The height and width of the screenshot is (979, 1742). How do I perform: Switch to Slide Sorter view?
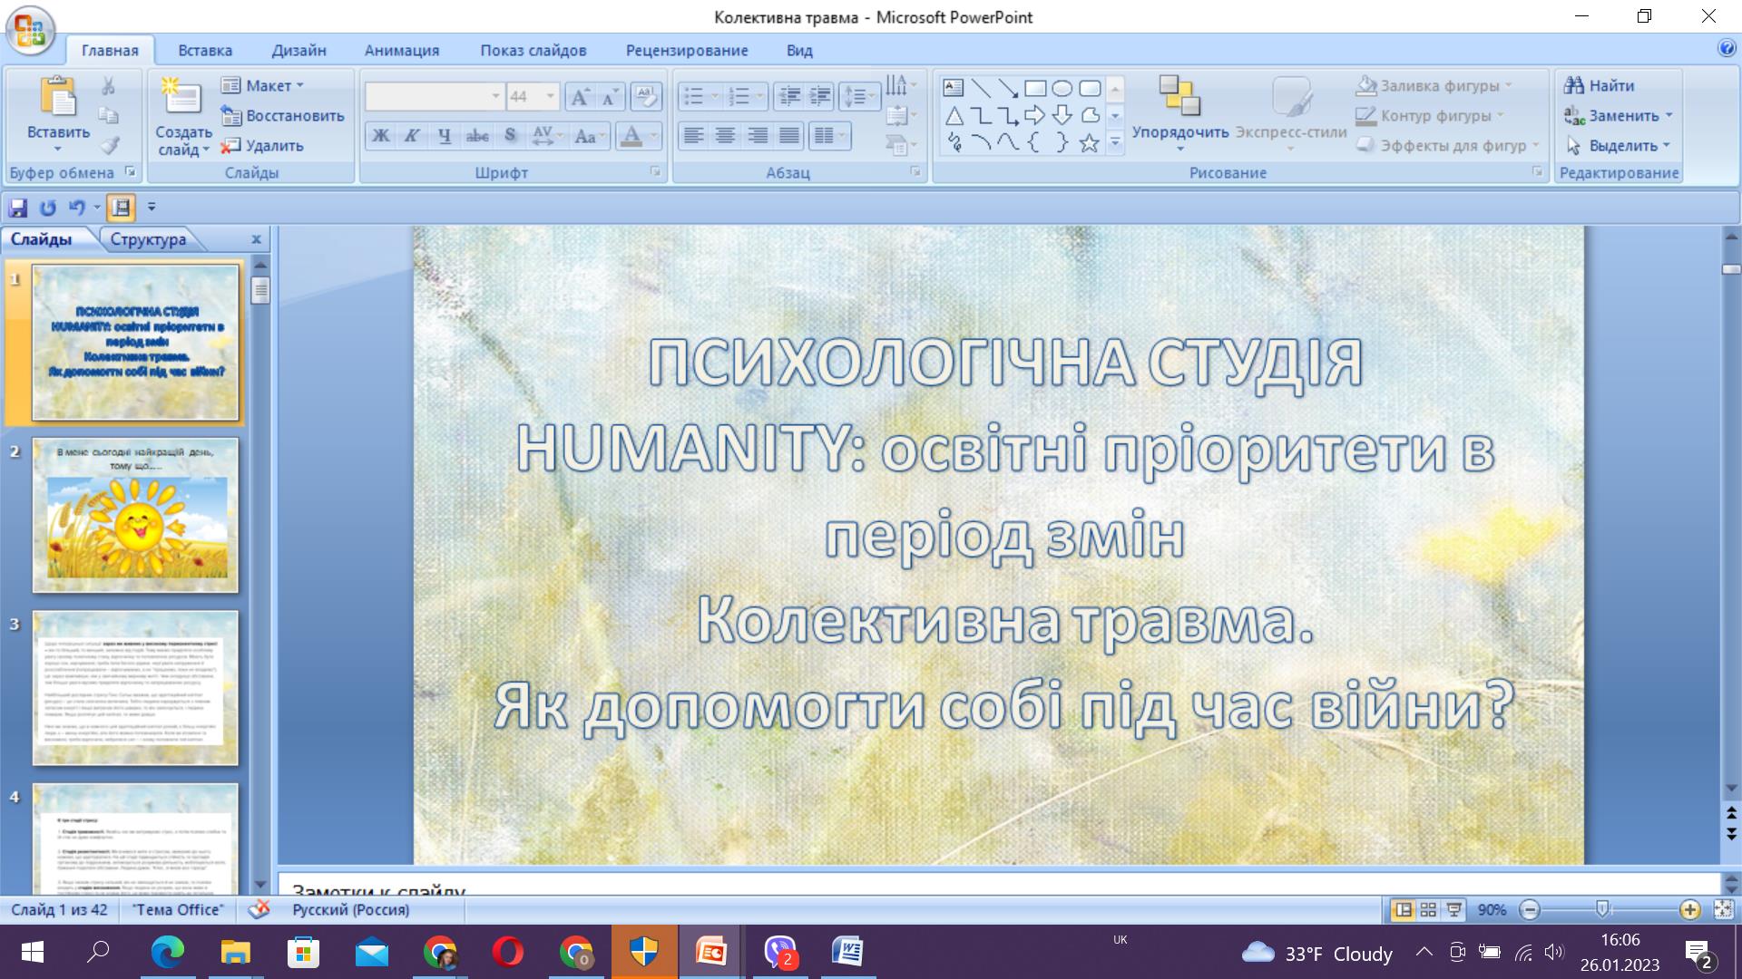click(1428, 909)
